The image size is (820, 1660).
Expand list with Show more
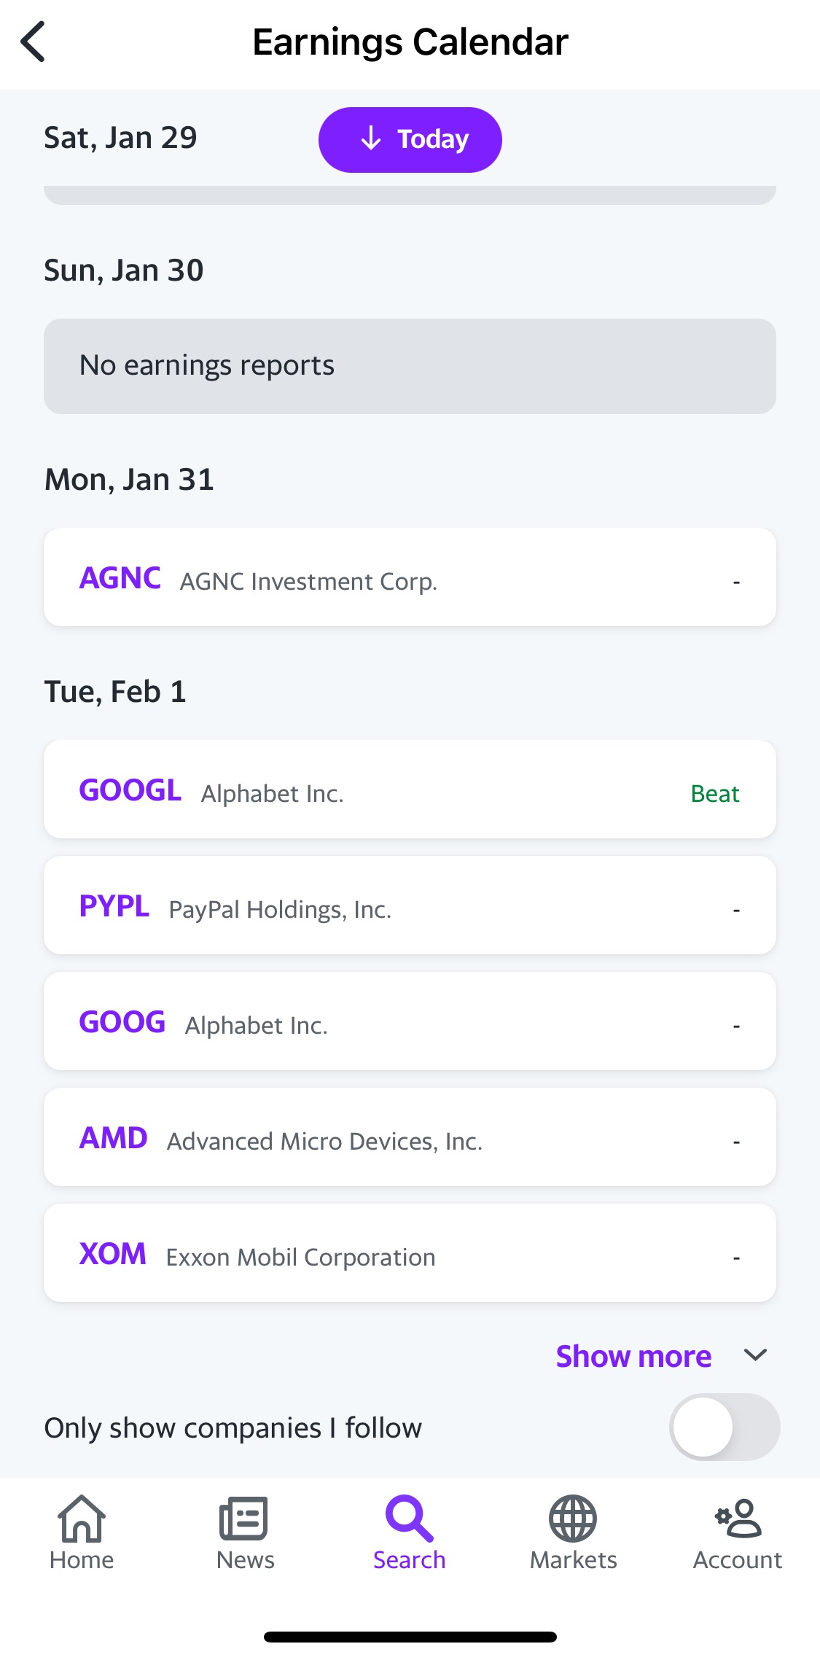pos(633,1356)
